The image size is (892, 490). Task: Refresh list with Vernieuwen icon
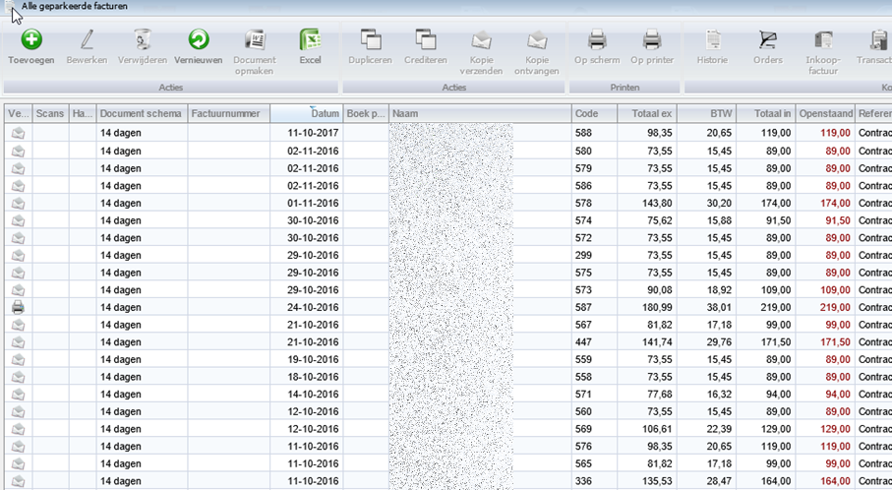(199, 41)
